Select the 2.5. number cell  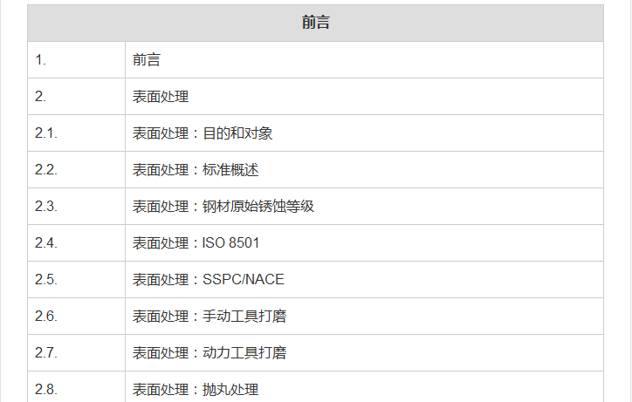coord(46,280)
